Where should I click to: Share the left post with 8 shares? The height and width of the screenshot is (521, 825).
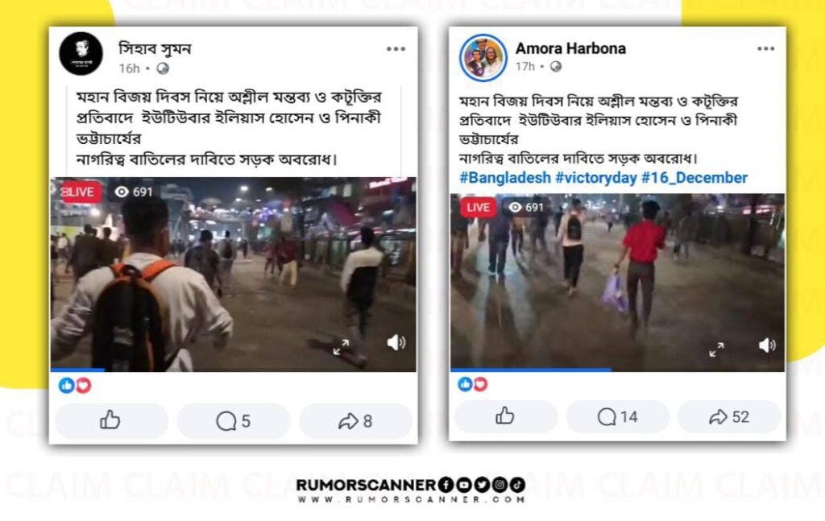[355, 420]
